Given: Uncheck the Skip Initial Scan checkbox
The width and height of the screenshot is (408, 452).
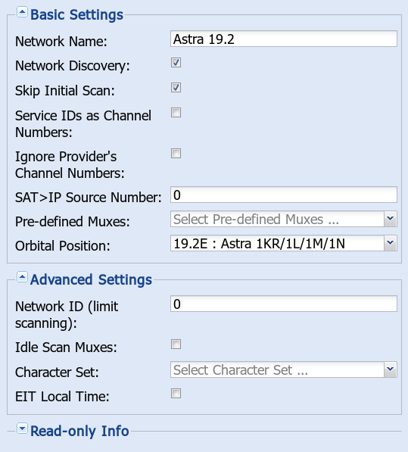Looking at the screenshot, I should click(176, 87).
